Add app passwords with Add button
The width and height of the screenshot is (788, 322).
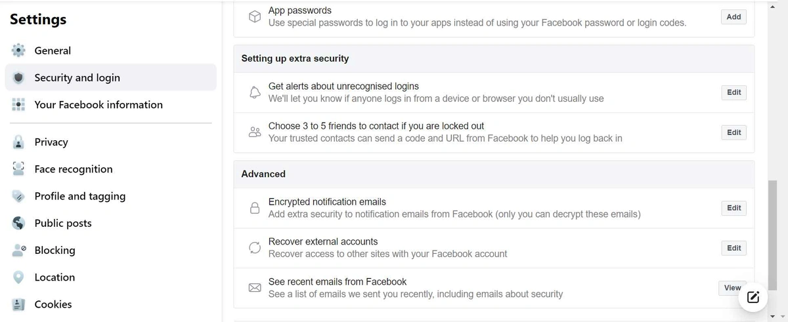pos(733,17)
